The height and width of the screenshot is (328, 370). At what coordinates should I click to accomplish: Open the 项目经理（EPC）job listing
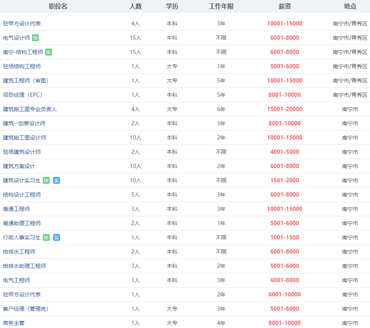pos(23,95)
